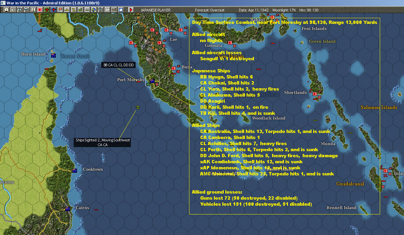
Task: Click 'Seagull V: 1 destroyed' line
Action: coord(227,59)
